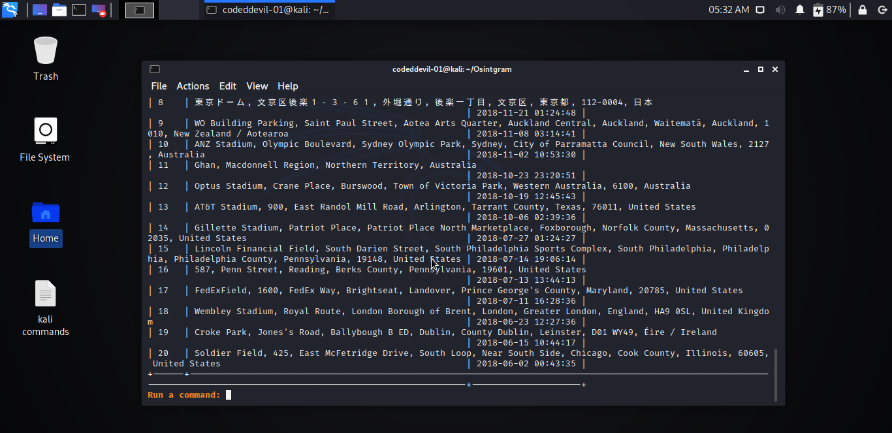This screenshot has width=892, height=433.
Task: Click 'Wembley Stadium' in row 18
Action: tap(233, 311)
